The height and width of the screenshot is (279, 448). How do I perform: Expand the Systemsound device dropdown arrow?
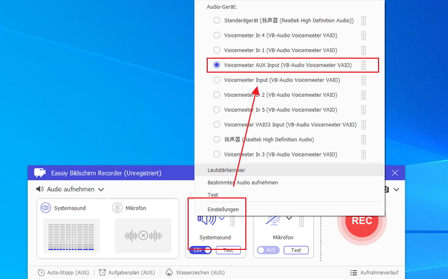click(222, 218)
